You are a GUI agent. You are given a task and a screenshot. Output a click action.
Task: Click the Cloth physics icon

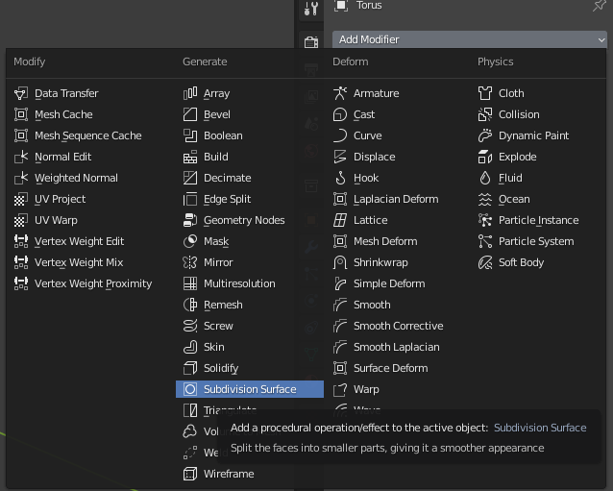tap(485, 93)
